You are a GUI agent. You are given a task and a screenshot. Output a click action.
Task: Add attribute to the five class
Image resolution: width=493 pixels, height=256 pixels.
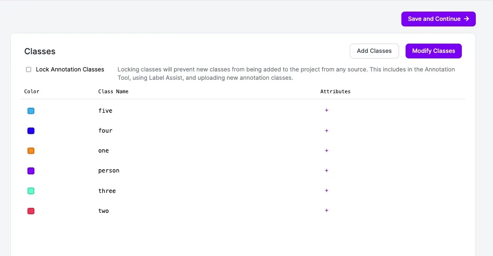326,110
